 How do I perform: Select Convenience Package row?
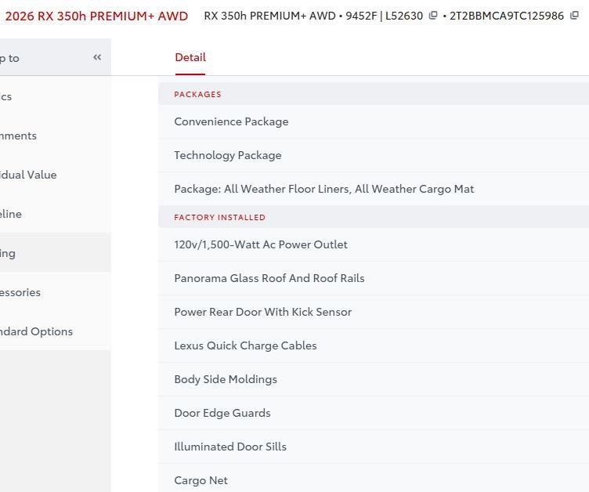pos(231,121)
